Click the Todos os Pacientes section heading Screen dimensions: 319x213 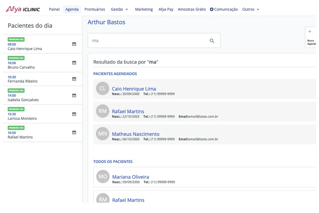[x=113, y=161]
